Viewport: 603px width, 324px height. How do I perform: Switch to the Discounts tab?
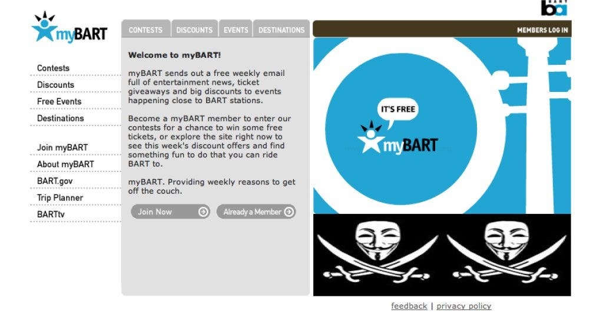194,29
